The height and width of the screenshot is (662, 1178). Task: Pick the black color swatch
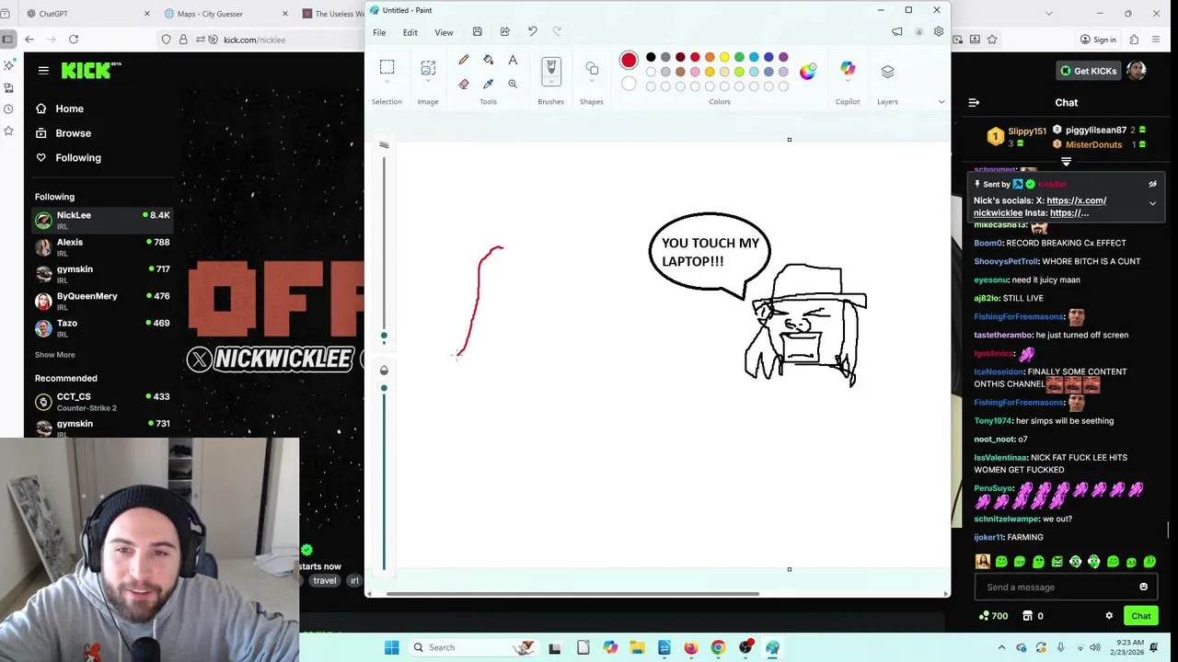[x=651, y=57]
